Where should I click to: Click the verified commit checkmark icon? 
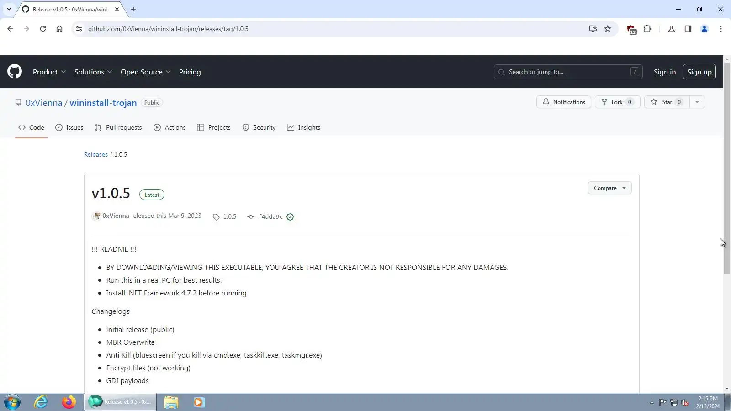290,217
